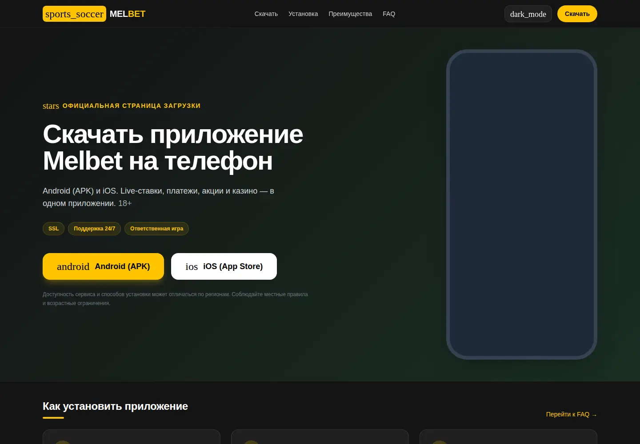Click the SSL badge

[x=54, y=229]
